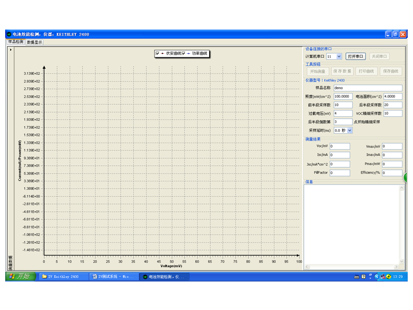Restore the window using title bar button
Image resolution: width=413 pixels, height=310 pixels.
click(395, 34)
